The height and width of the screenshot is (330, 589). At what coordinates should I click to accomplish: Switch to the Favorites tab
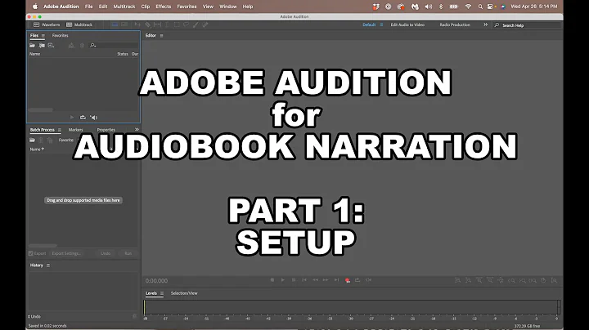tap(60, 35)
